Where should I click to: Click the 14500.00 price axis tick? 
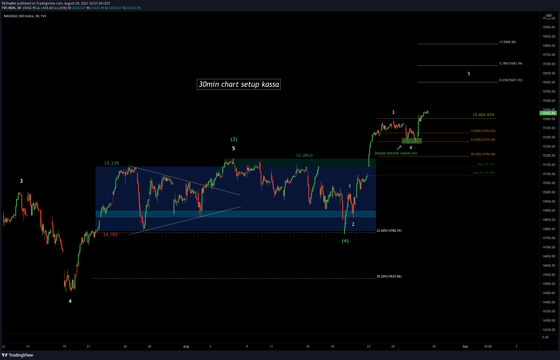tap(549, 284)
